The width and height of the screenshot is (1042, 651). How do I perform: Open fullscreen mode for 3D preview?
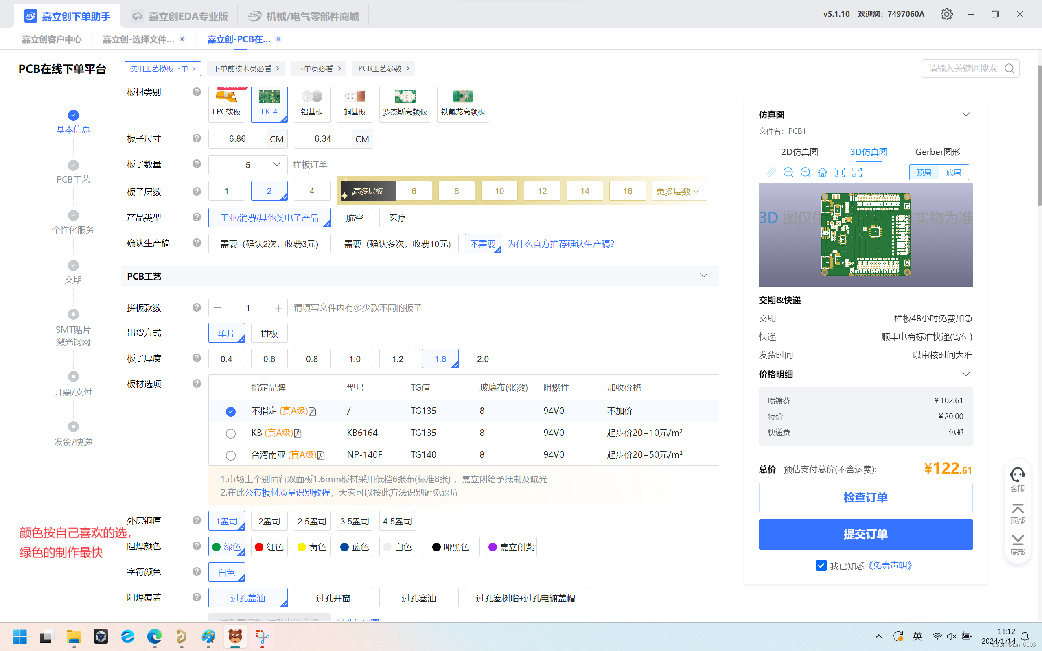pos(857,172)
